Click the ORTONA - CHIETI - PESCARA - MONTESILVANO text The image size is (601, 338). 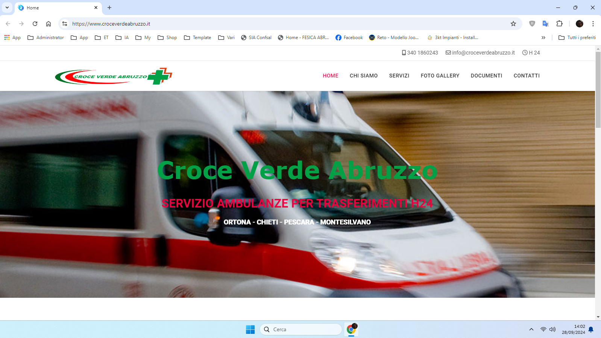[297, 222]
